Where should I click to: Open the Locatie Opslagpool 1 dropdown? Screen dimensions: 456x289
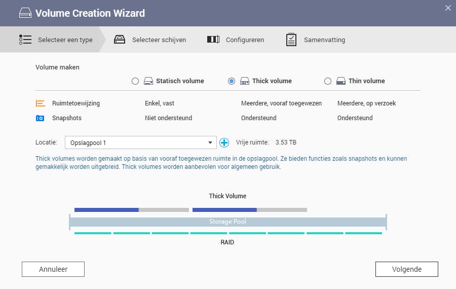[141, 143]
